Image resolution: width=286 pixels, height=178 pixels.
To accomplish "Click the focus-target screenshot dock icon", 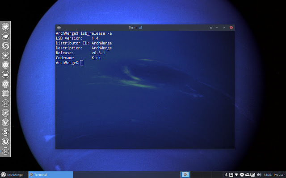I will pyautogui.click(x=5, y=113).
